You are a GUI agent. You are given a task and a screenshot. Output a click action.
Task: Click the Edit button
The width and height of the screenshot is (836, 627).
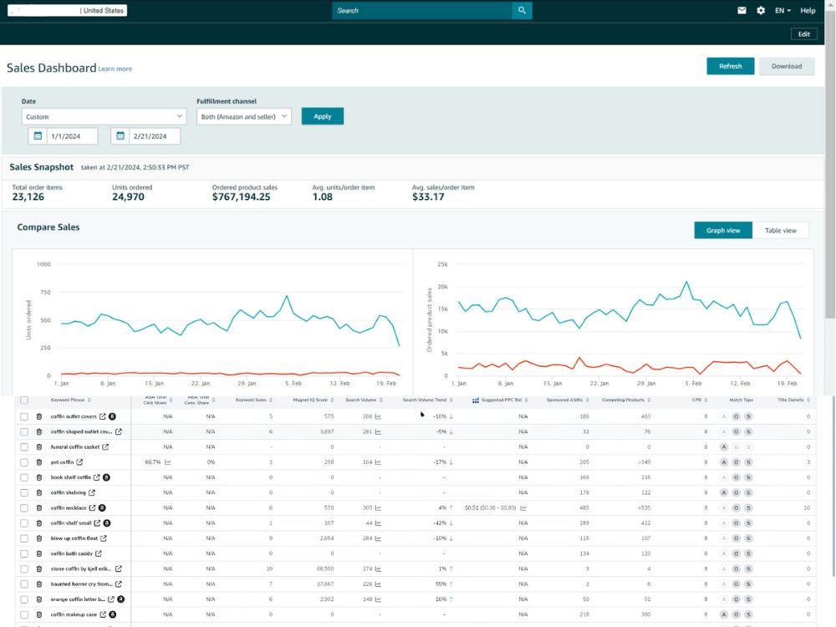point(804,34)
